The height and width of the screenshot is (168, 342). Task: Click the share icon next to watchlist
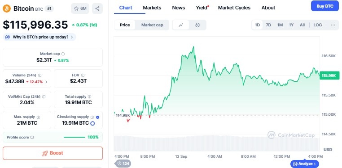point(97,8)
